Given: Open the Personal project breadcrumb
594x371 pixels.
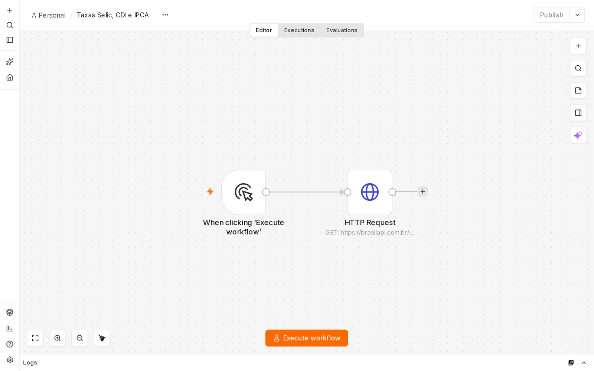Looking at the screenshot, I should point(49,15).
